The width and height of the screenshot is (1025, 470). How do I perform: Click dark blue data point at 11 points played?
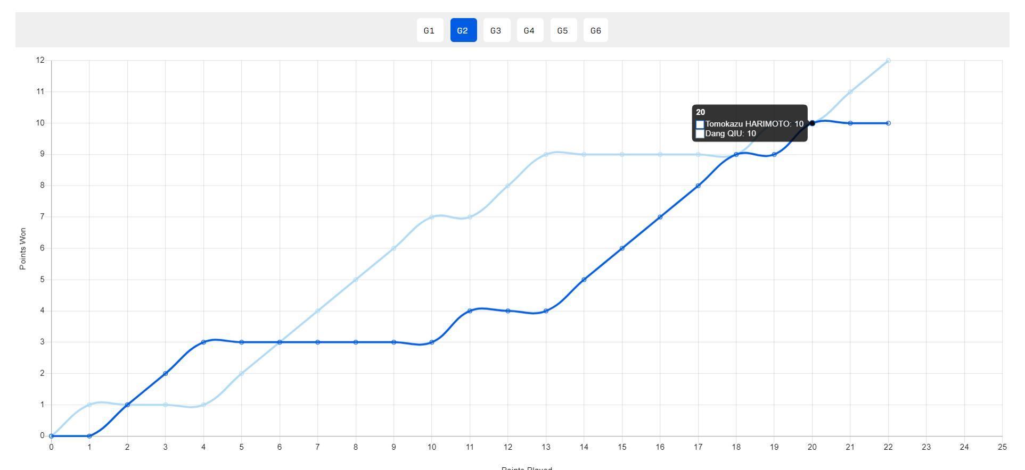tap(470, 311)
